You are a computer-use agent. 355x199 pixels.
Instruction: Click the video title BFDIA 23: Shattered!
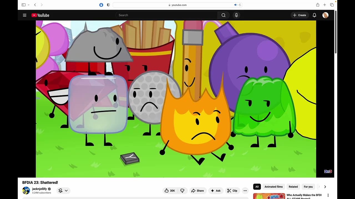[40, 182]
